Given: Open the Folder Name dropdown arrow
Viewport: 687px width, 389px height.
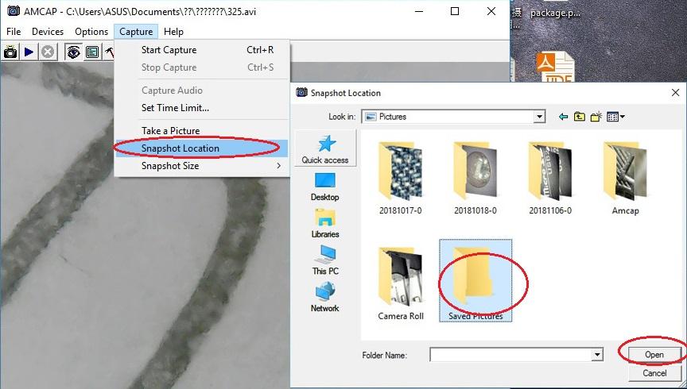Looking at the screenshot, I should [597, 355].
